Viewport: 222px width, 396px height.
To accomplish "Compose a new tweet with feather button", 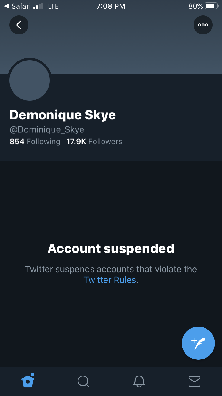I will click(x=198, y=343).
